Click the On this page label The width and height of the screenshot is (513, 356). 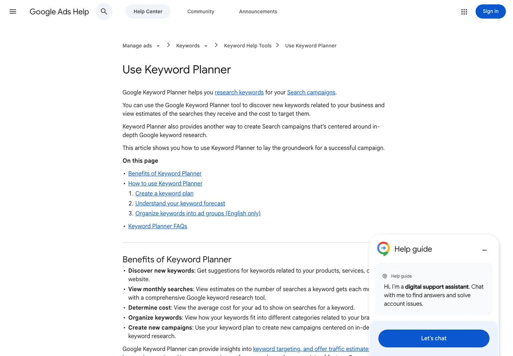pos(140,161)
